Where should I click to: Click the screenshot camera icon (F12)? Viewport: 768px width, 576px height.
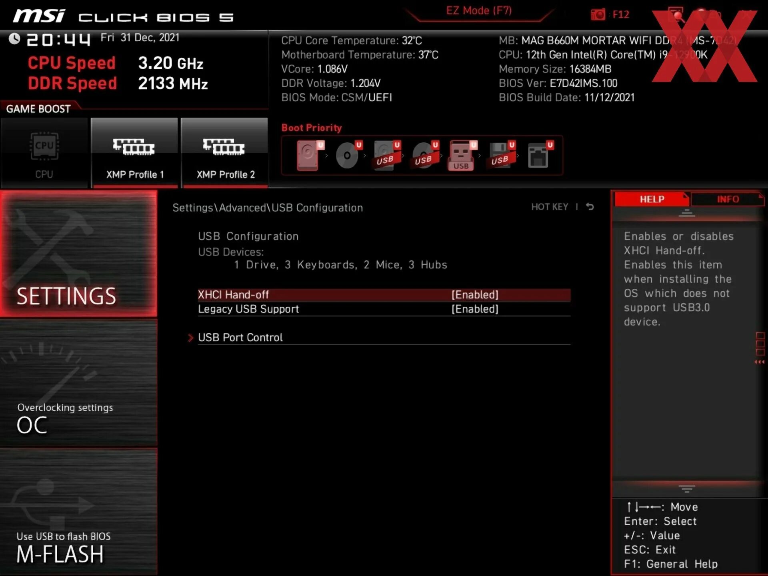point(598,15)
